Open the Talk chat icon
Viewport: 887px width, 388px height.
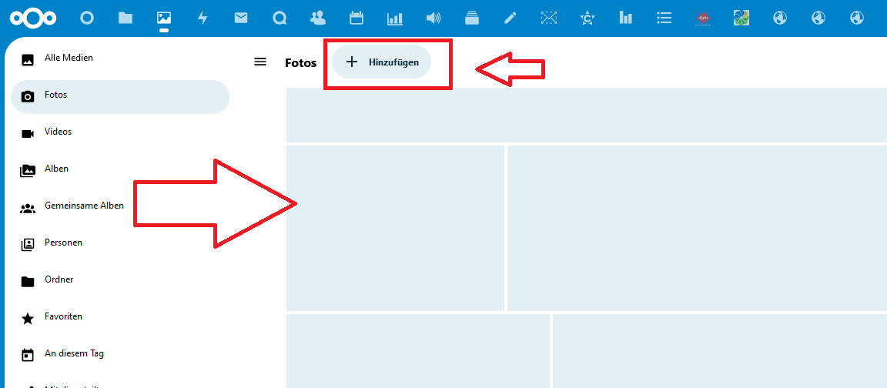pos(279,18)
